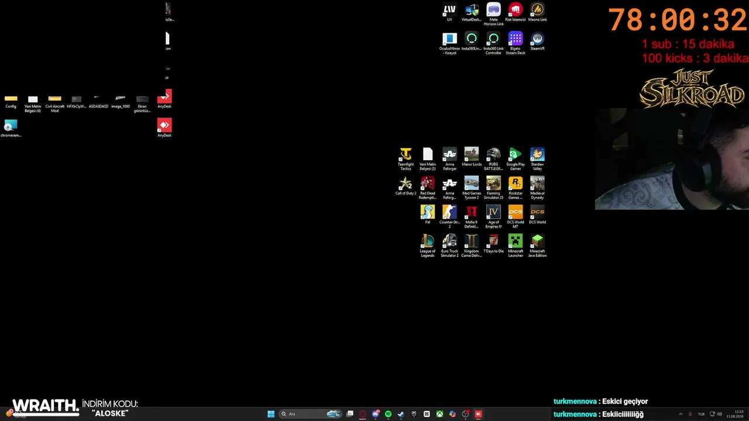The height and width of the screenshot is (421, 749).
Task: Select Kingdom Come Deliverance shortcut
Action: pos(472,246)
